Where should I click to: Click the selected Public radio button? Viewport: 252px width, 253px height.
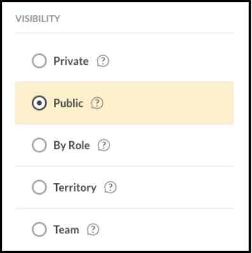point(39,103)
